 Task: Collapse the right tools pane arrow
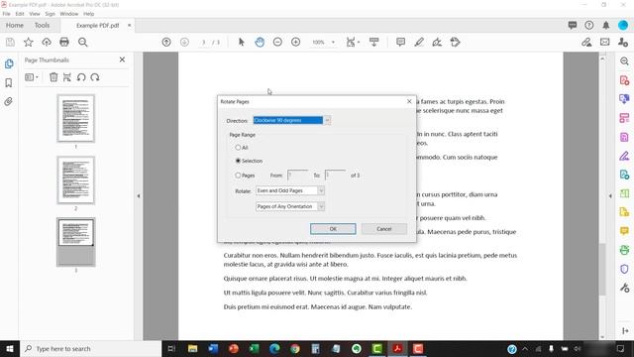[610, 196]
